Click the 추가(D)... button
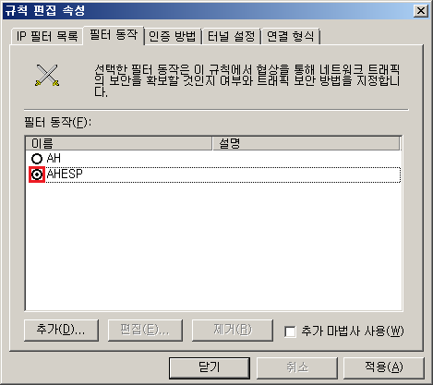The height and width of the screenshot is (385, 433). (x=61, y=331)
